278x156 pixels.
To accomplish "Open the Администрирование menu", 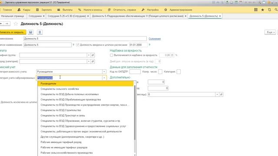I will point(178,10).
